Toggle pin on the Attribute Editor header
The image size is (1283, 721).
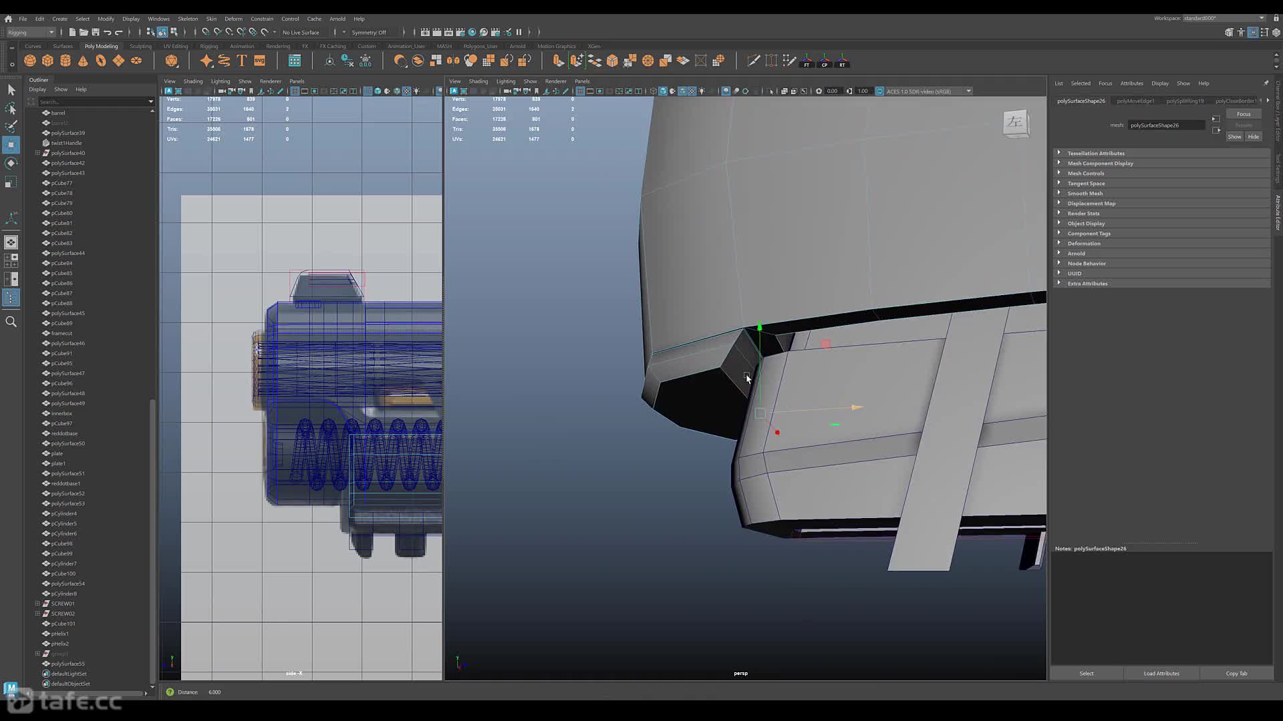coord(1266,83)
